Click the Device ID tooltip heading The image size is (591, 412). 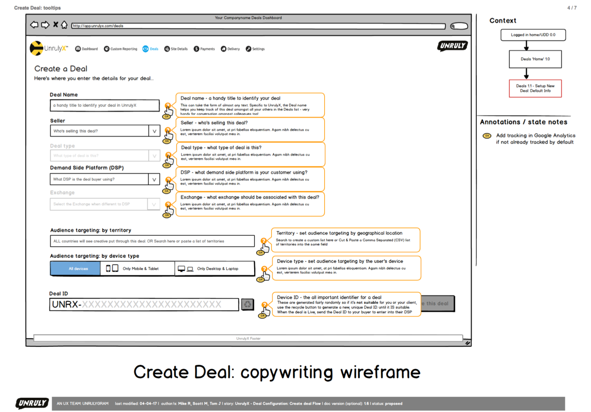[x=329, y=297]
